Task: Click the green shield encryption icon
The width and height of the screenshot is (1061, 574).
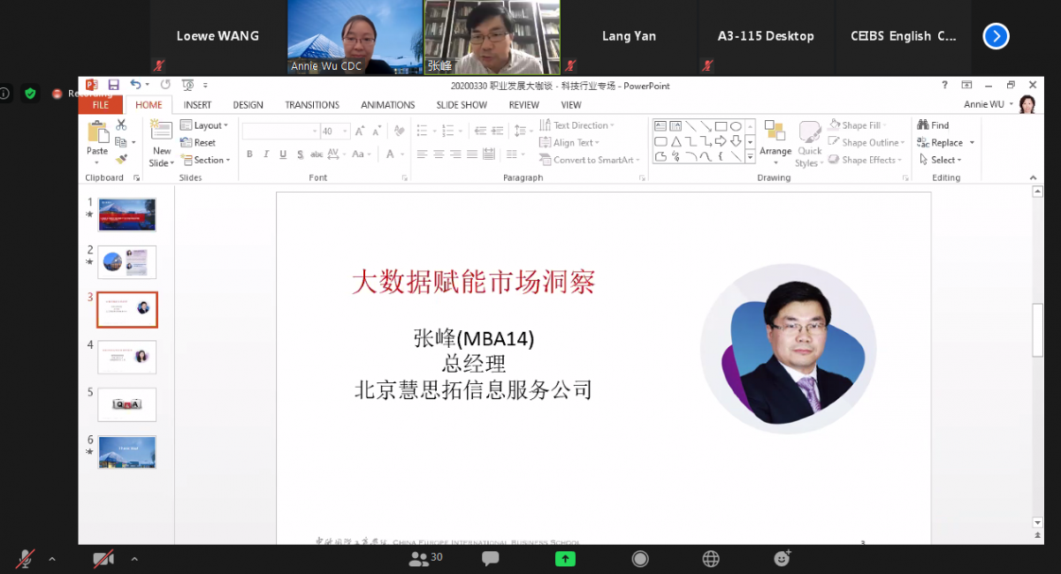Action: [x=31, y=93]
